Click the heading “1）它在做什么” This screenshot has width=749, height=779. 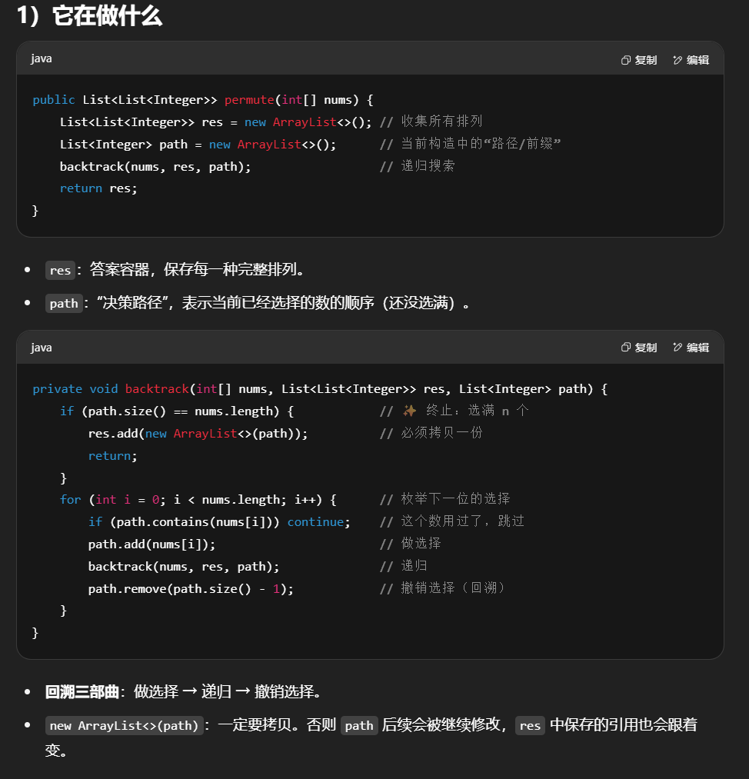tap(89, 15)
